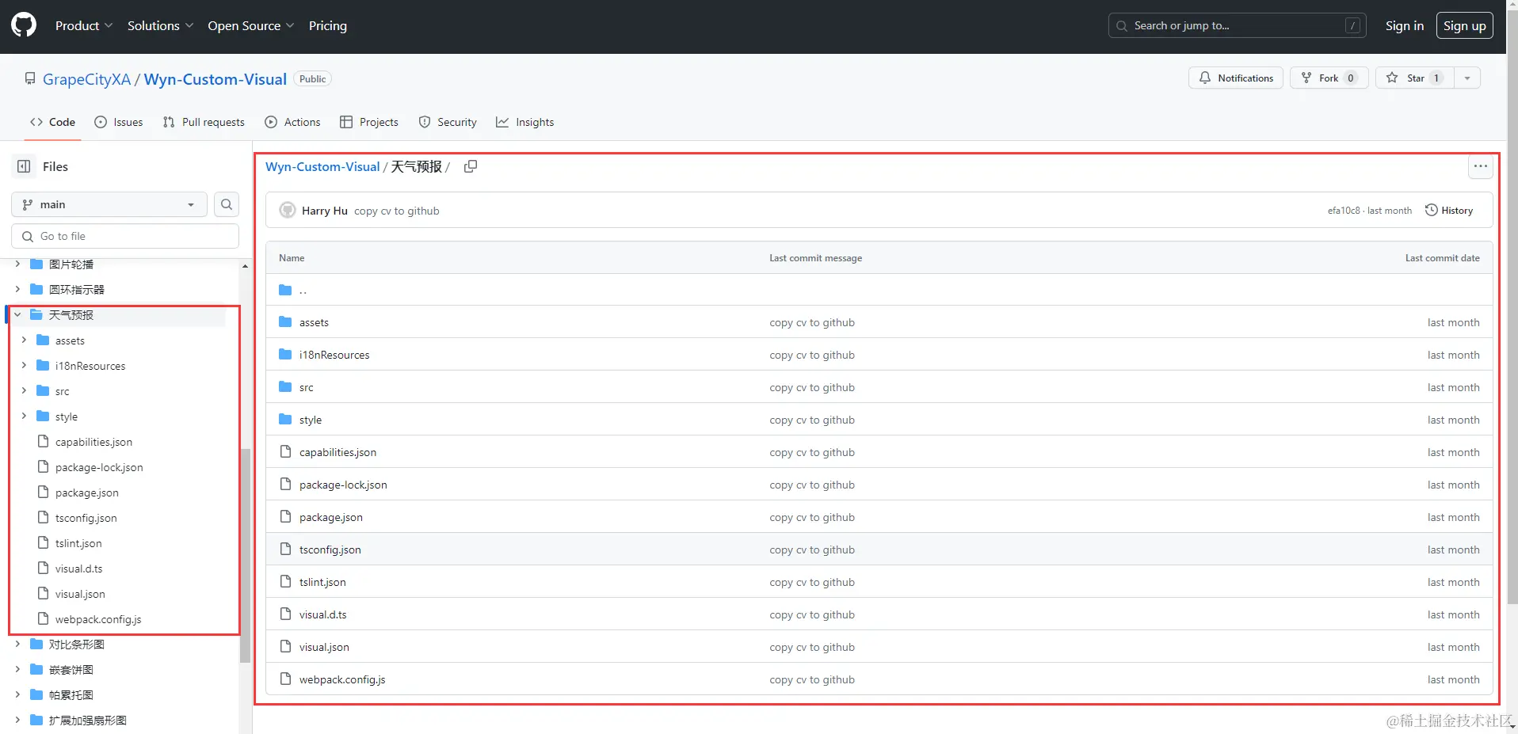Viewport: 1518px width, 734px height.
Task: Open the star list dropdown arrow
Action: (1467, 78)
